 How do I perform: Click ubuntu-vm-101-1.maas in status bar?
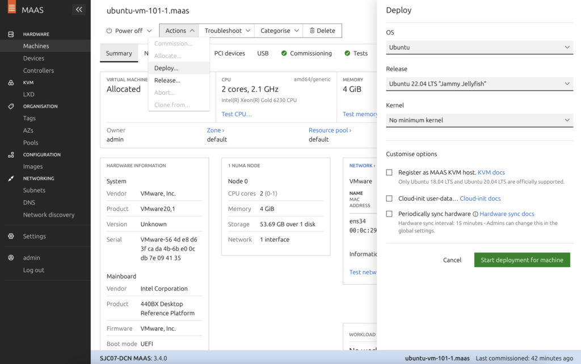point(437,358)
